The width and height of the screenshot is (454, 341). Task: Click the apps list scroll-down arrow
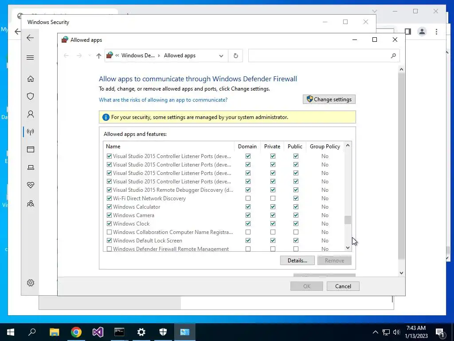(x=348, y=248)
